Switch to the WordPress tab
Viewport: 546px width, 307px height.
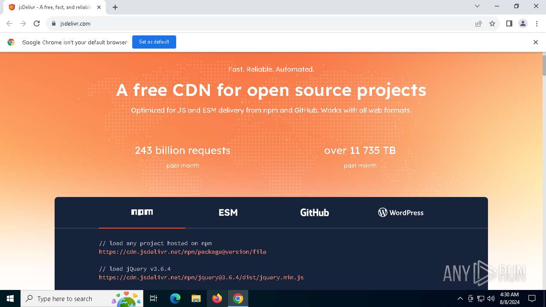[401, 212]
